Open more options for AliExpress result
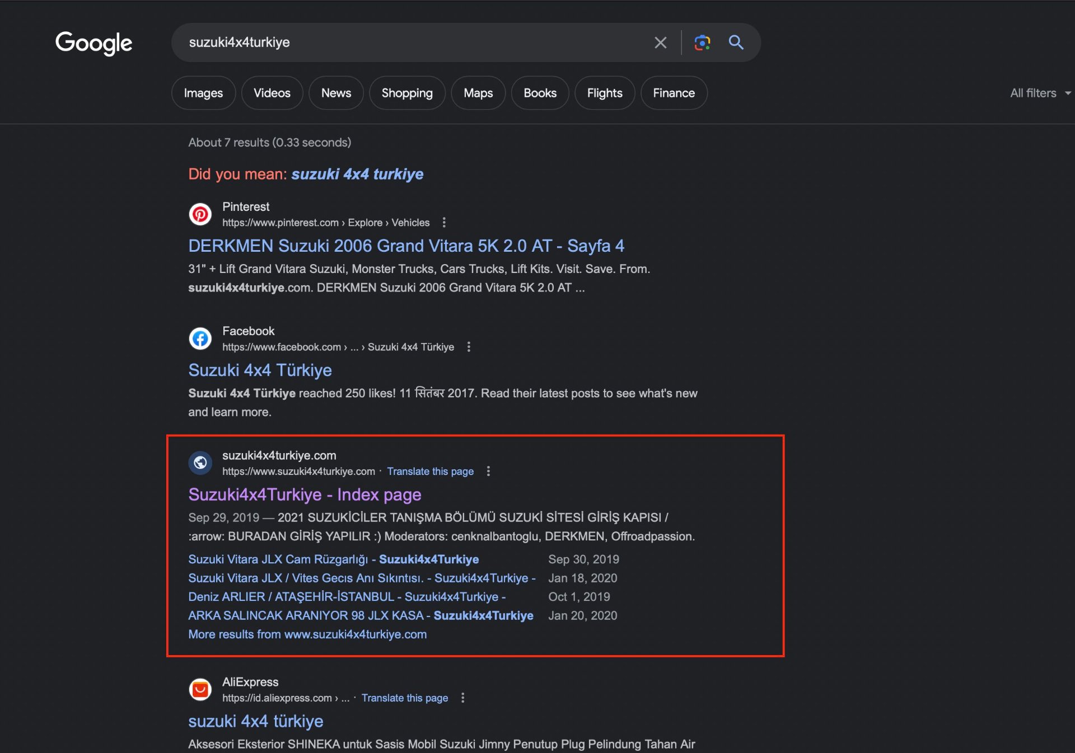 pyautogui.click(x=462, y=698)
